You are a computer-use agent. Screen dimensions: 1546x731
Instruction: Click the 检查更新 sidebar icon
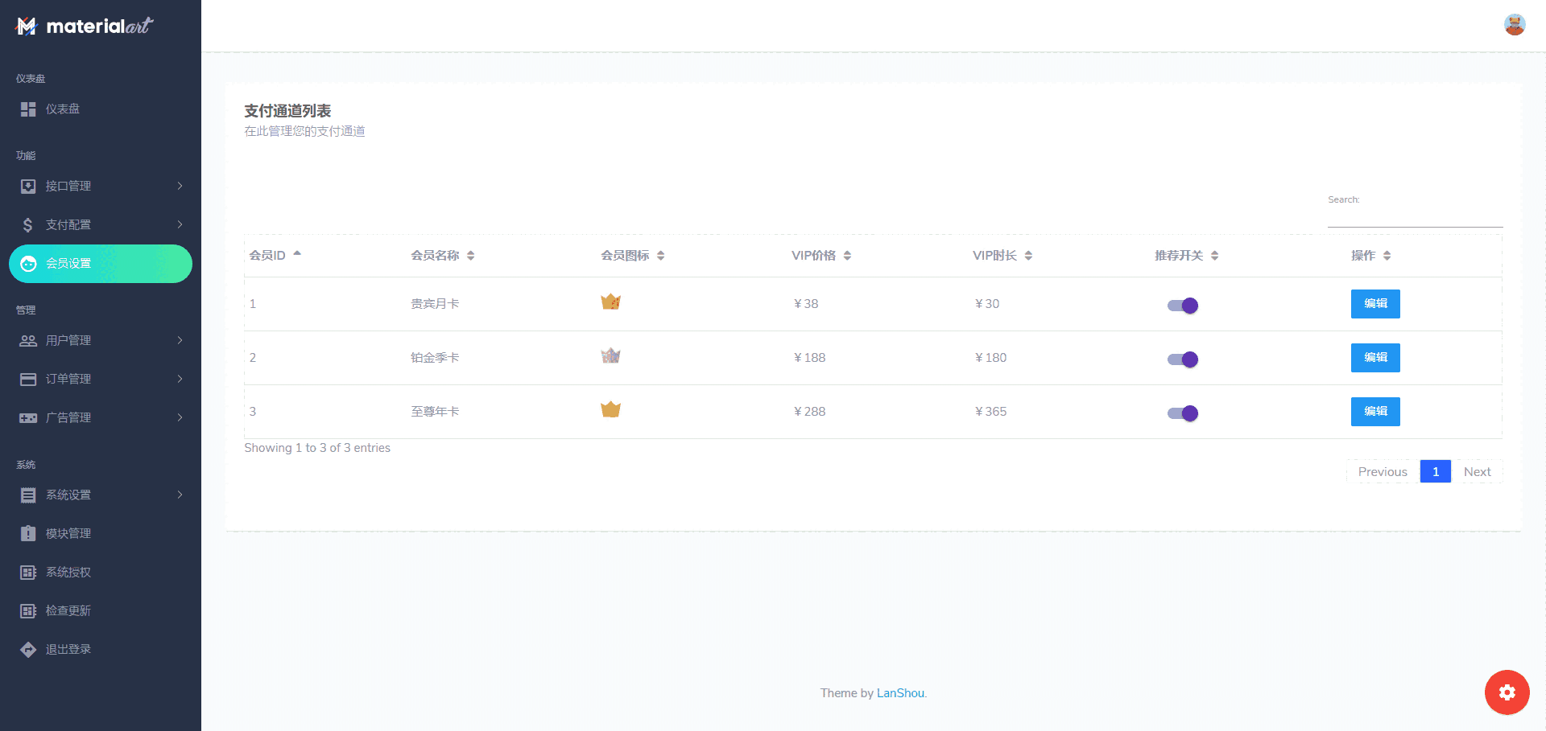click(x=28, y=611)
